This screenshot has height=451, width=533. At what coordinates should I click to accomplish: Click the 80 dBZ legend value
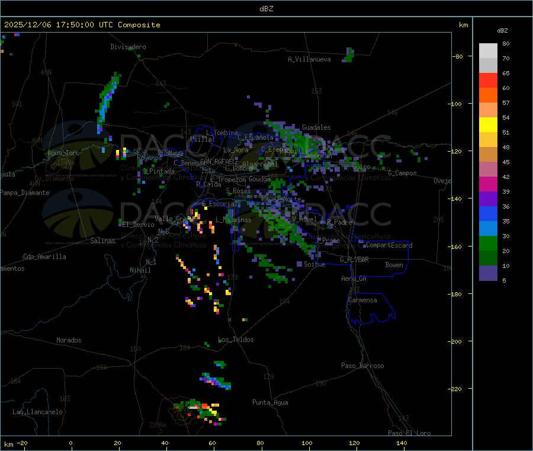[x=506, y=43]
